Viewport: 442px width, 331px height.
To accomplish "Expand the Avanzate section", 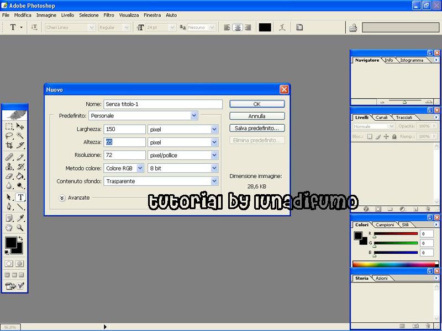I will 62,198.
